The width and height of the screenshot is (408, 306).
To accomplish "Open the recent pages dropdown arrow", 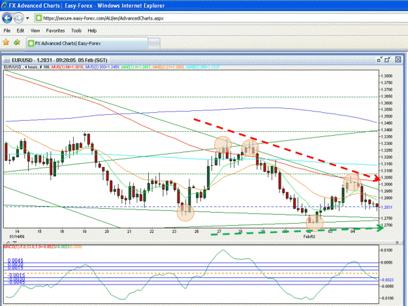I will (27, 18).
